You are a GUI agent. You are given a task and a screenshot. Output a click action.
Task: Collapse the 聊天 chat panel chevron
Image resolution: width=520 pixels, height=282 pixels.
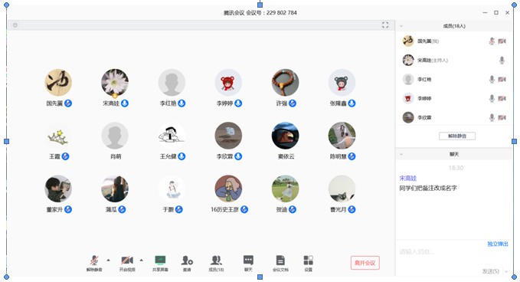point(401,154)
